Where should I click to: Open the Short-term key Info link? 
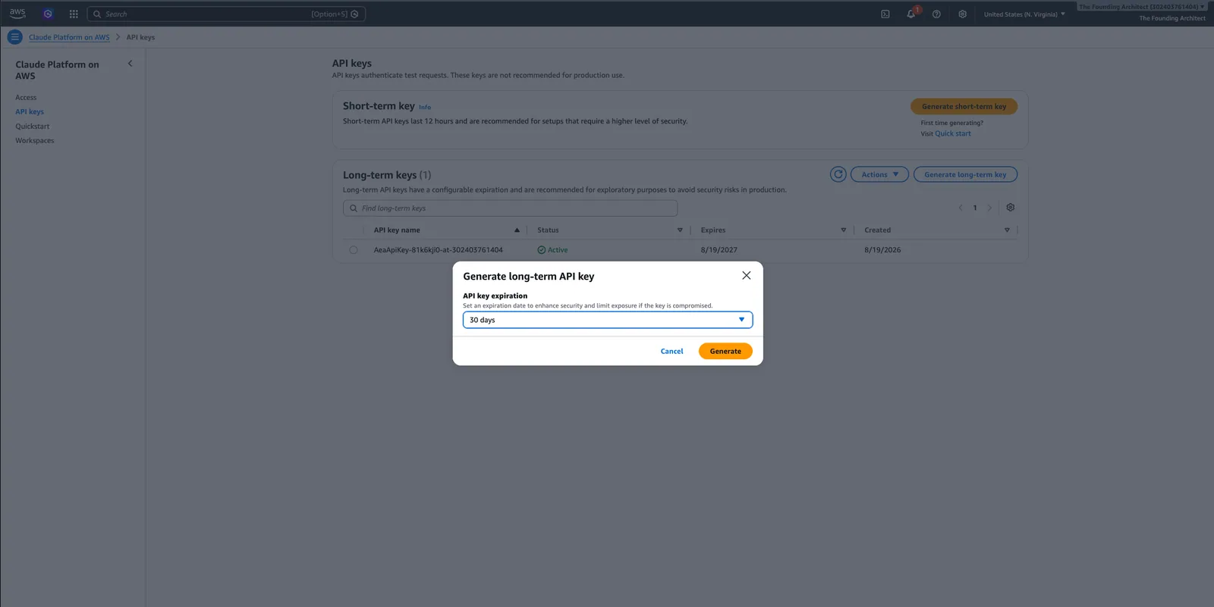point(425,108)
